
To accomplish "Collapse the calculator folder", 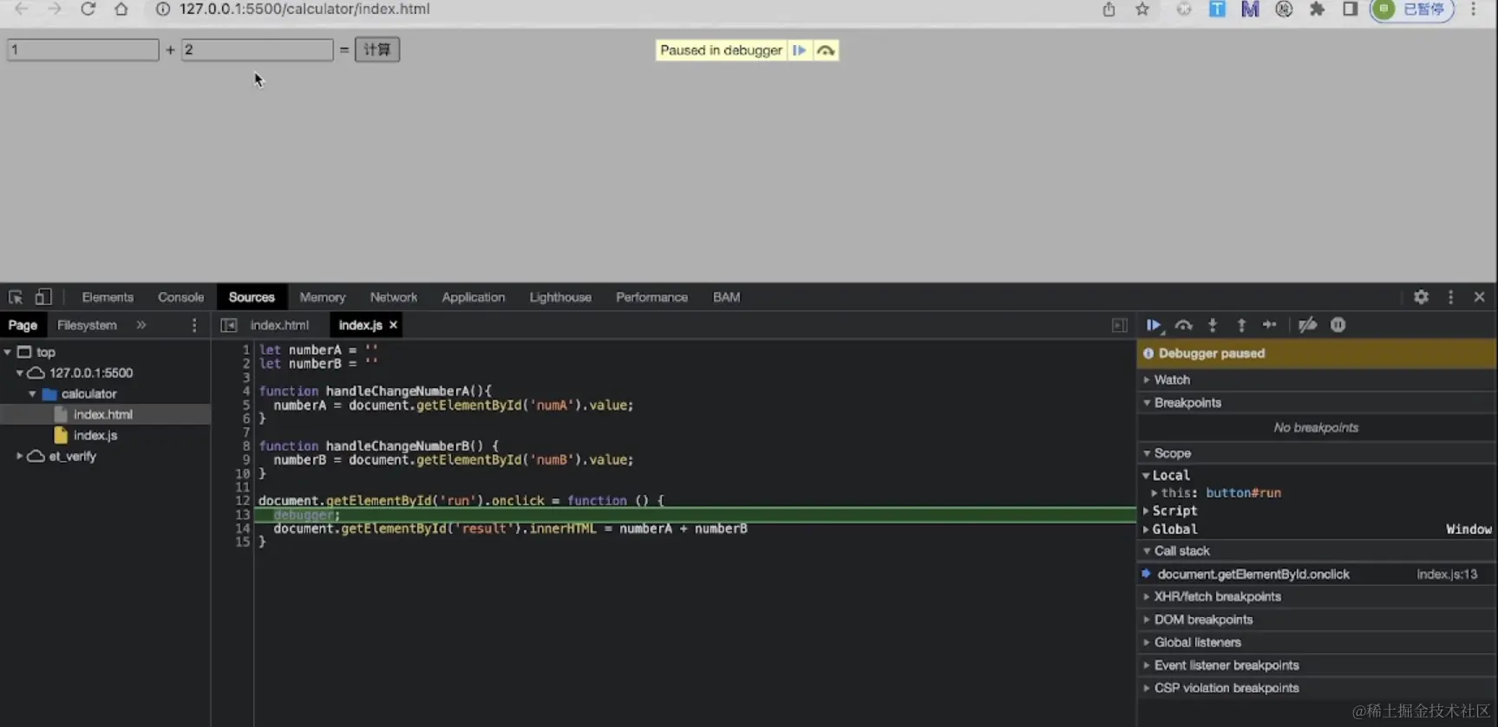I will pos(32,393).
